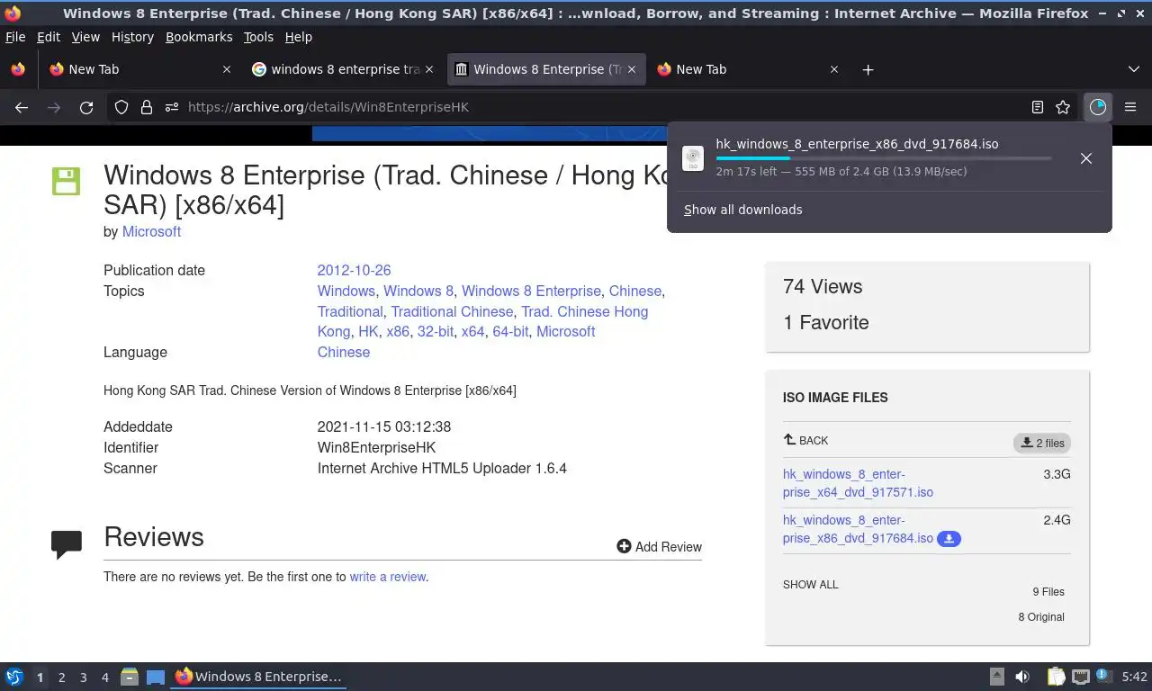Open the file manager taskbar icon
The height and width of the screenshot is (691, 1152).
point(130,677)
